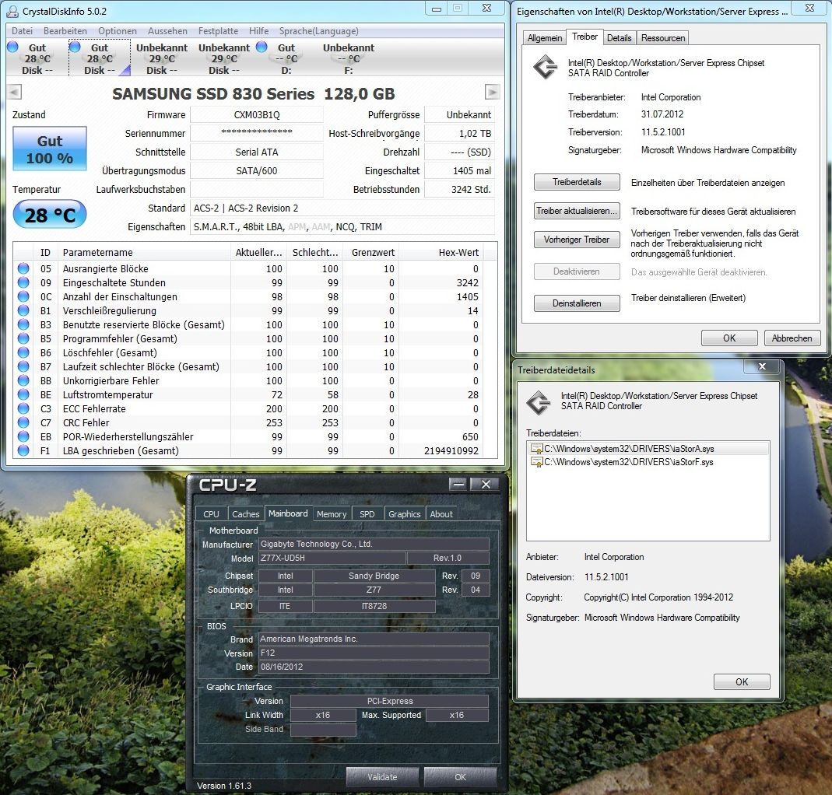
Task: Click the status orb for ECC Fehlerrate
Action: point(23,408)
